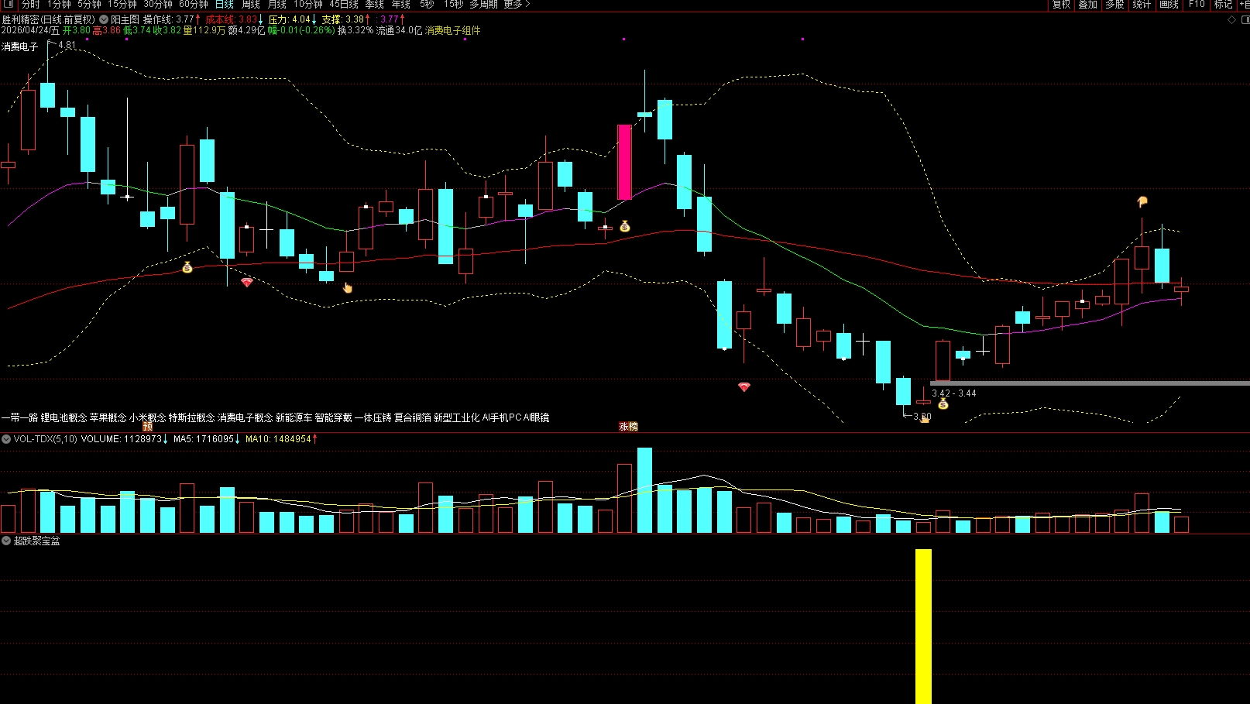This screenshot has height=704, width=1250.
Task: Click the 预 marker tag on the timeline
Action: [x=148, y=427]
